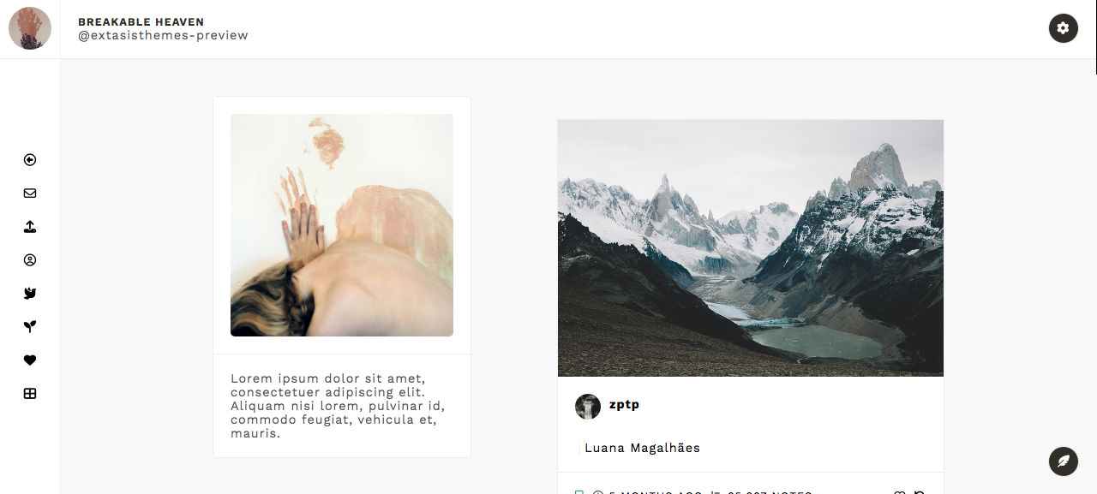Image resolution: width=1097 pixels, height=494 pixels.
Task: Click the zptp reblog avatar
Action: (588, 407)
